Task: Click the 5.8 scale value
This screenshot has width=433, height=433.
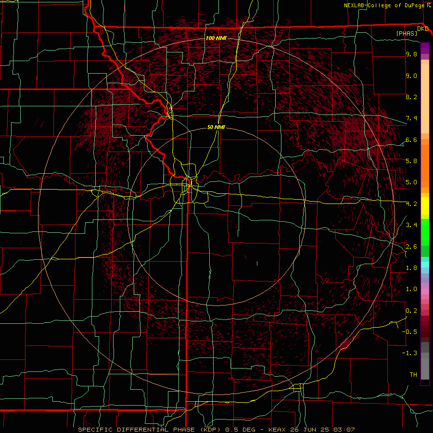Action: [x=411, y=161]
